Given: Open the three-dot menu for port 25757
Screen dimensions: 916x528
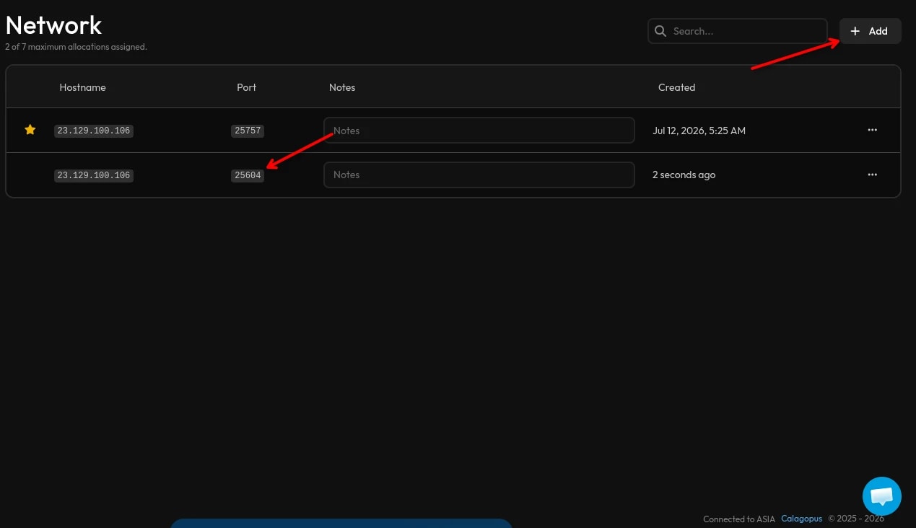Looking at the screenshot, I should point(872,130).
